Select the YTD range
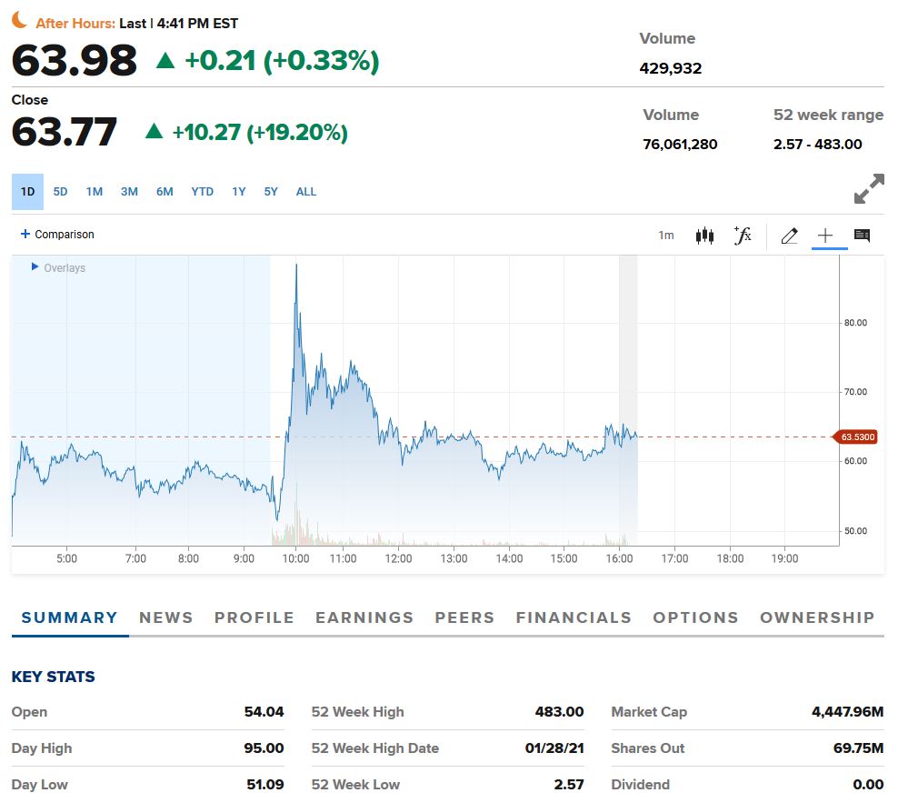The image size is (908, 793). click(203, 192)
